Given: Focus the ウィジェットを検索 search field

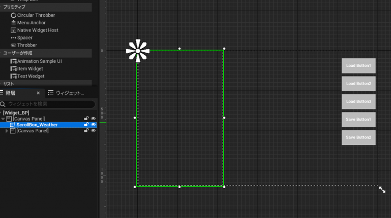Looking at the screenshot, I should [48, 104].
